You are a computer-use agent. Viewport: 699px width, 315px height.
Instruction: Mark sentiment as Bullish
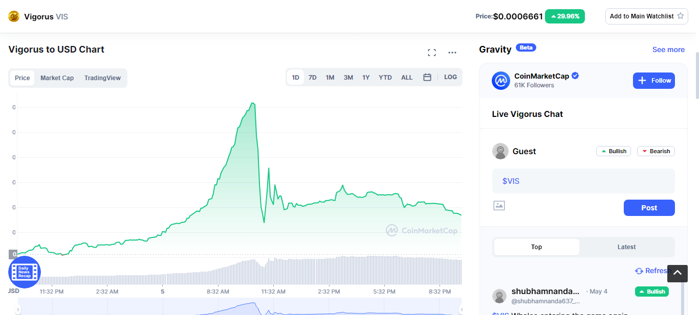[x=614, y=151]
